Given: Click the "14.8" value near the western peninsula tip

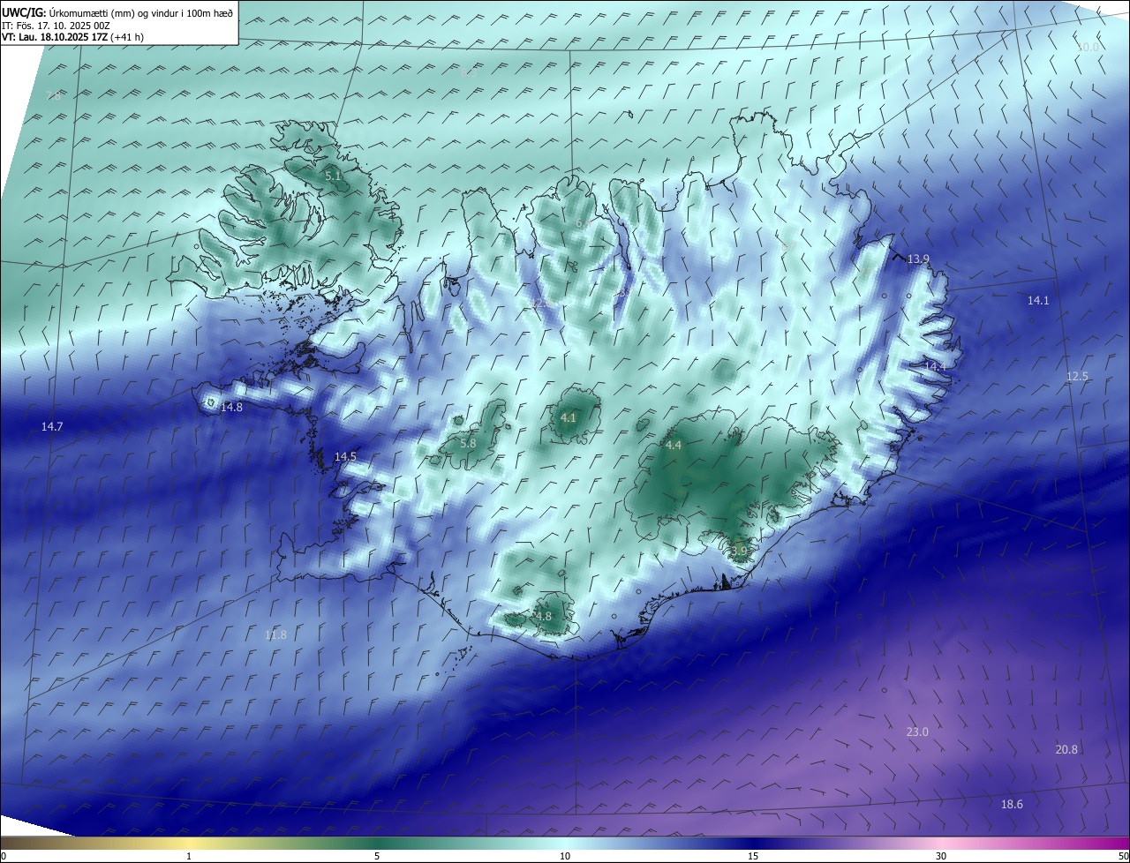Looking at the screenshot, I should [x=231, y=407].
